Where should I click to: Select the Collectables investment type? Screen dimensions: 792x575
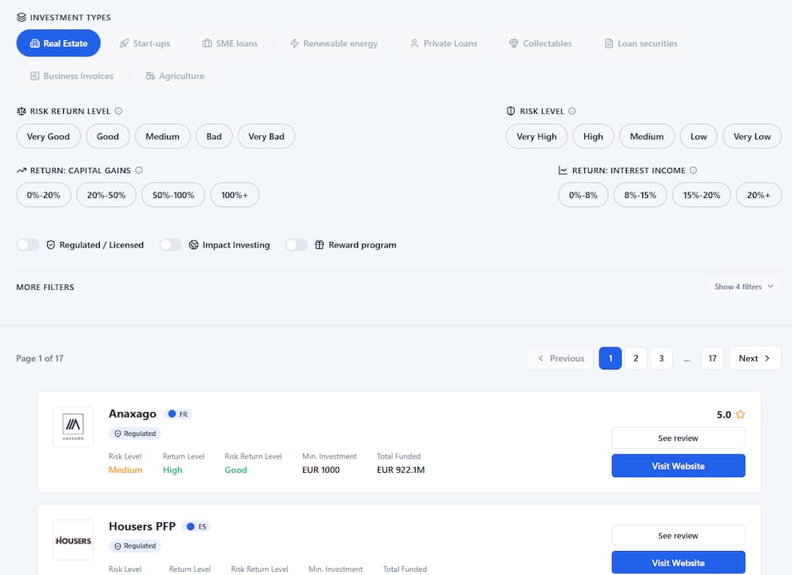540,43
